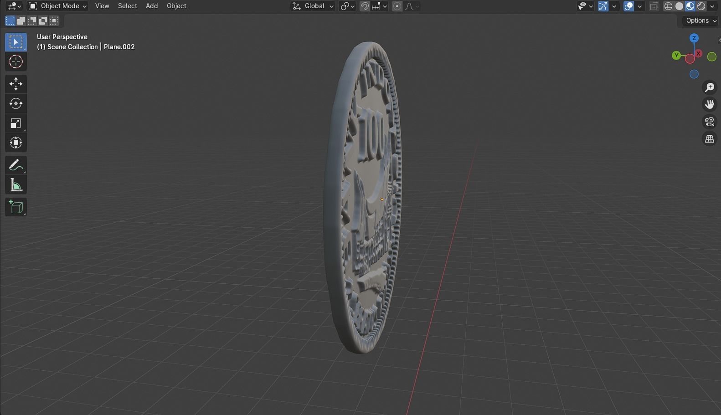721x415 pixels.
Task: Activate the 3D Cursor tool
Action: (x=16, y=61)
